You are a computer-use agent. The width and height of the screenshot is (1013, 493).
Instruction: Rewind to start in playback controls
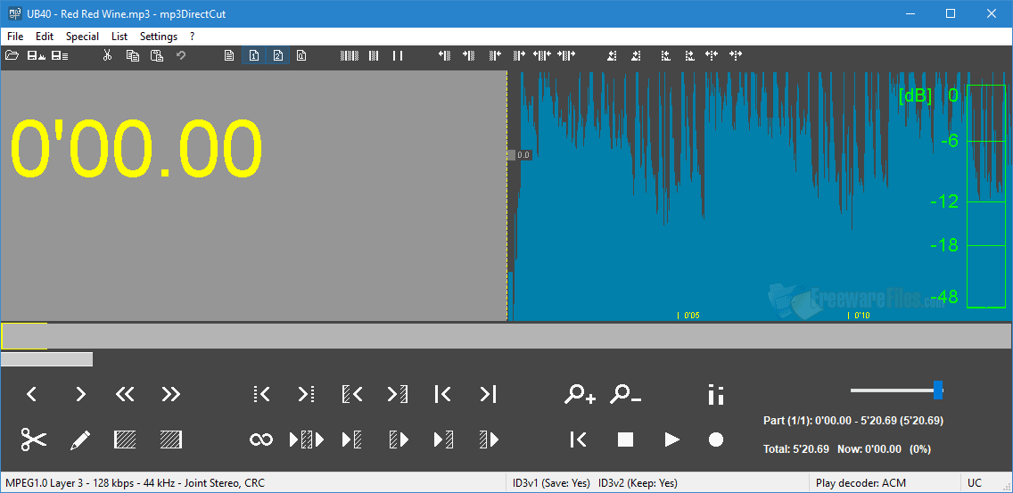[x=578, y=440]
